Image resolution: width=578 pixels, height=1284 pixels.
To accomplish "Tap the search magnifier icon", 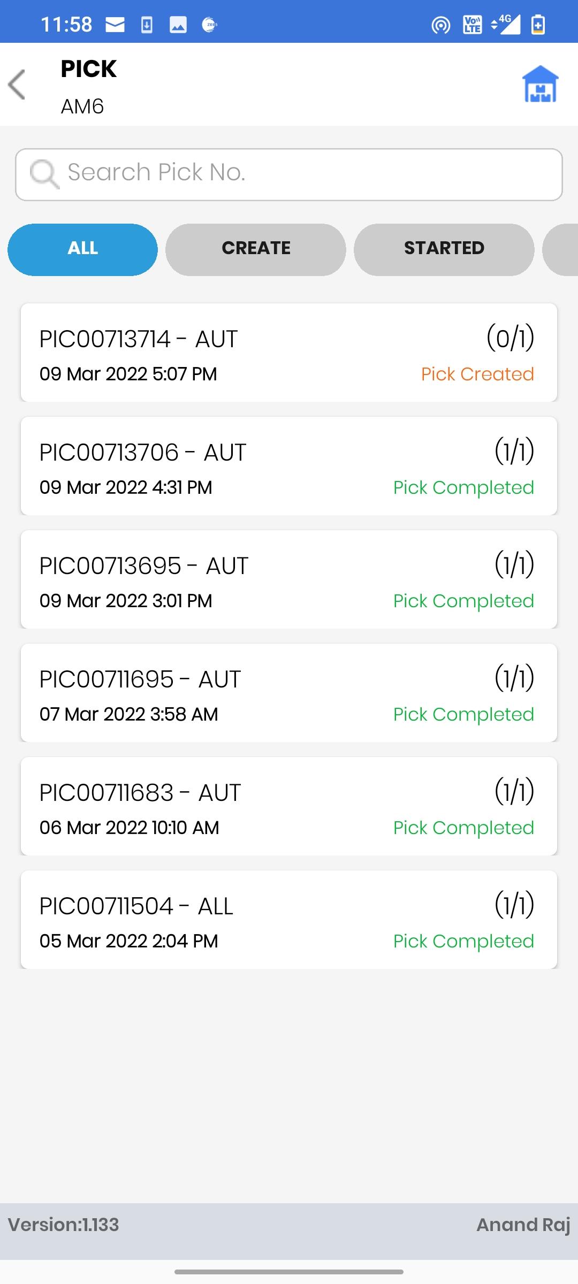I will (x=43, y=173).
